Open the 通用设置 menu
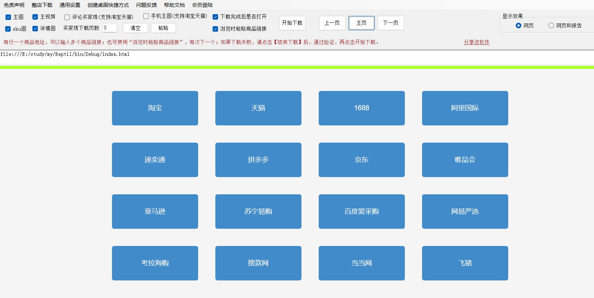This screenshot has height=298, width=594. click(x=70, y=5)
